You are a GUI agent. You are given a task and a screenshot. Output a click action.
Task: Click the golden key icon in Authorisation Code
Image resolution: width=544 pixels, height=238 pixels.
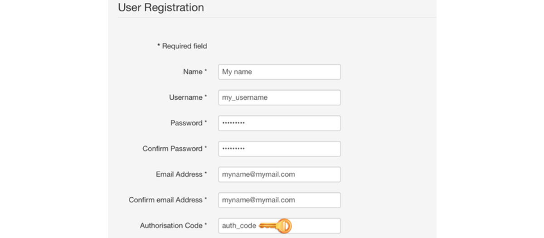[x=276, y=226]
